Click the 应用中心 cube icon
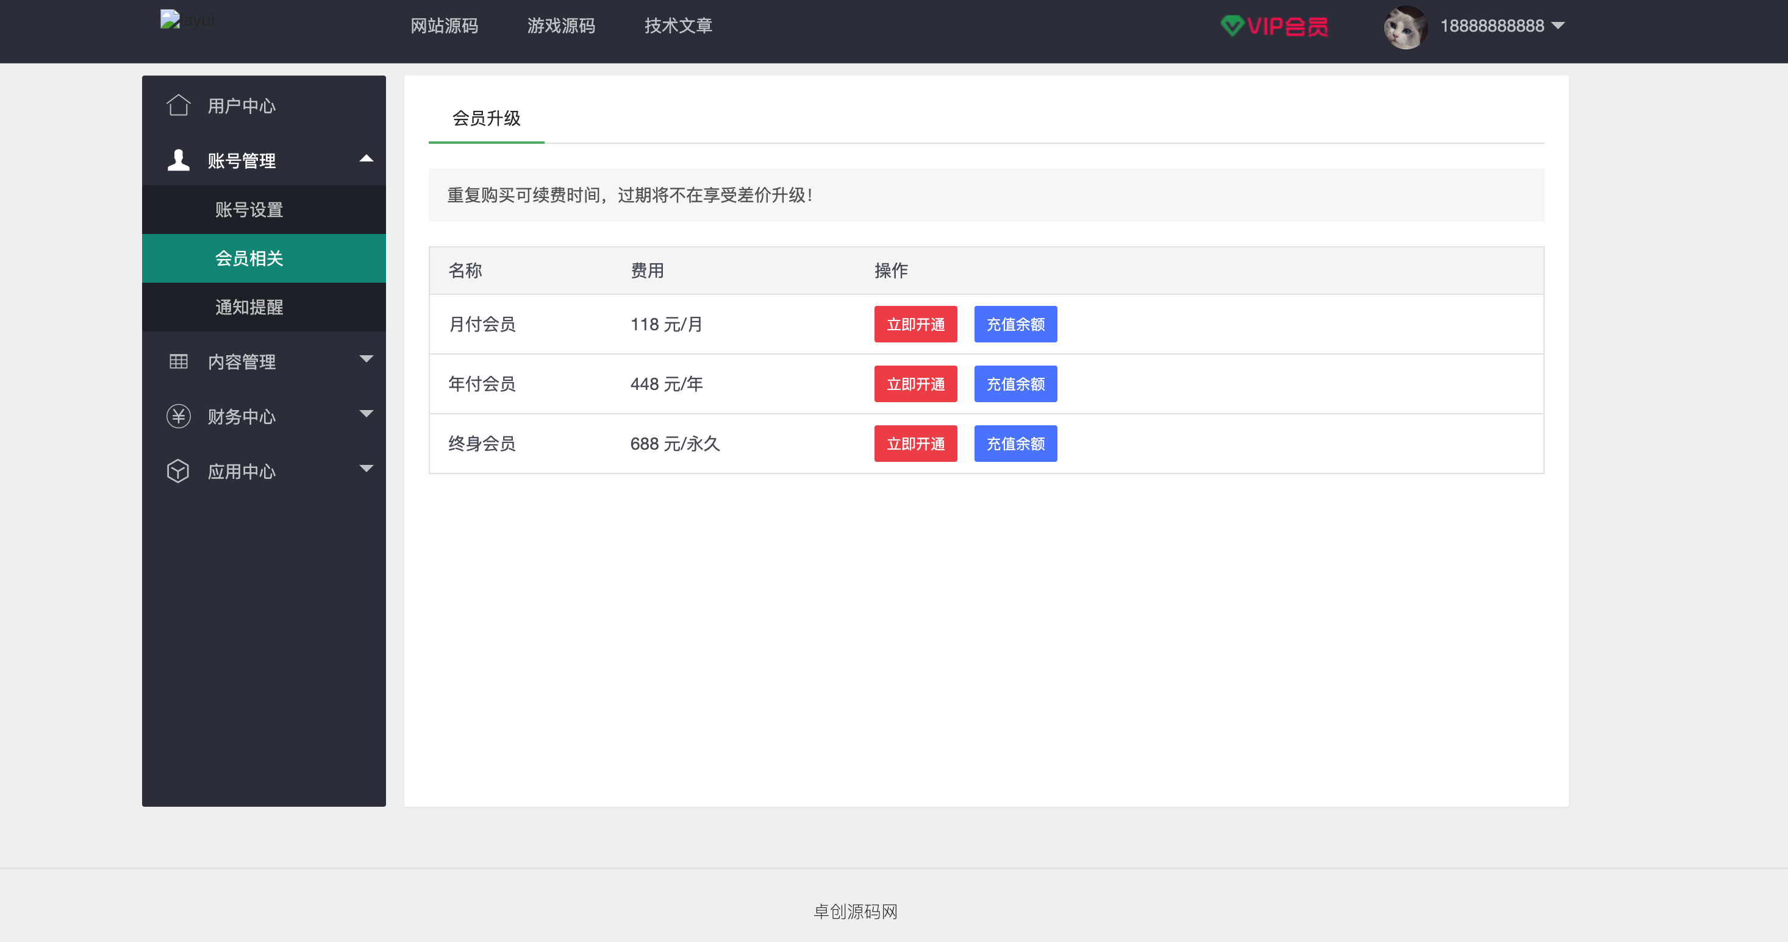 click(x=179, y=471)
